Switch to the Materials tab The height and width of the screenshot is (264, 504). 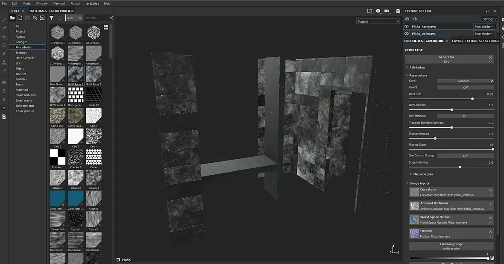click(x=38, y=11)
